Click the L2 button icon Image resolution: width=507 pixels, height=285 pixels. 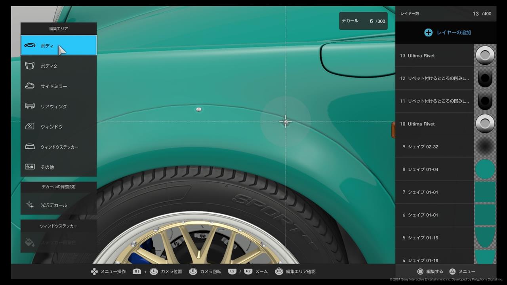tap(232, 272)
